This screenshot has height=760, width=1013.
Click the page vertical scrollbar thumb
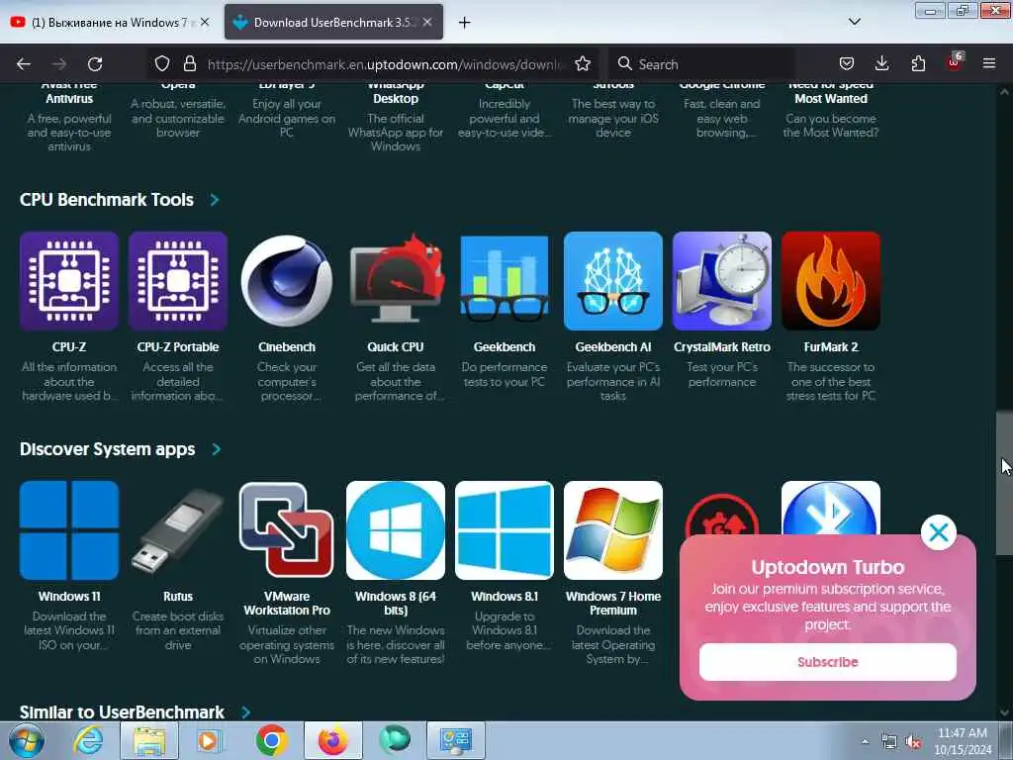1004,483
